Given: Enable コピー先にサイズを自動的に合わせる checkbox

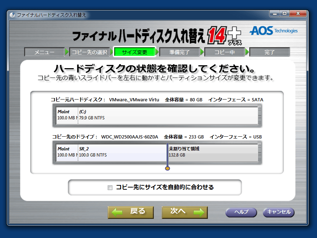Looking at the screenshot, I should (110, 188).
